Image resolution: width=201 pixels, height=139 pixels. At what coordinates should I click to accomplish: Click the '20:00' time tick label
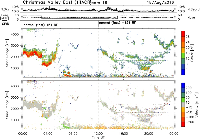coord(149,134)
